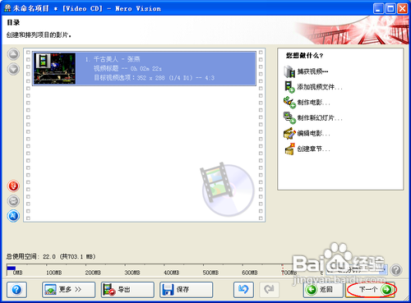Viewport: 411px width, 303px height.
Task: Click the 视频标题 duration line
Action: (x=127, y=68)
